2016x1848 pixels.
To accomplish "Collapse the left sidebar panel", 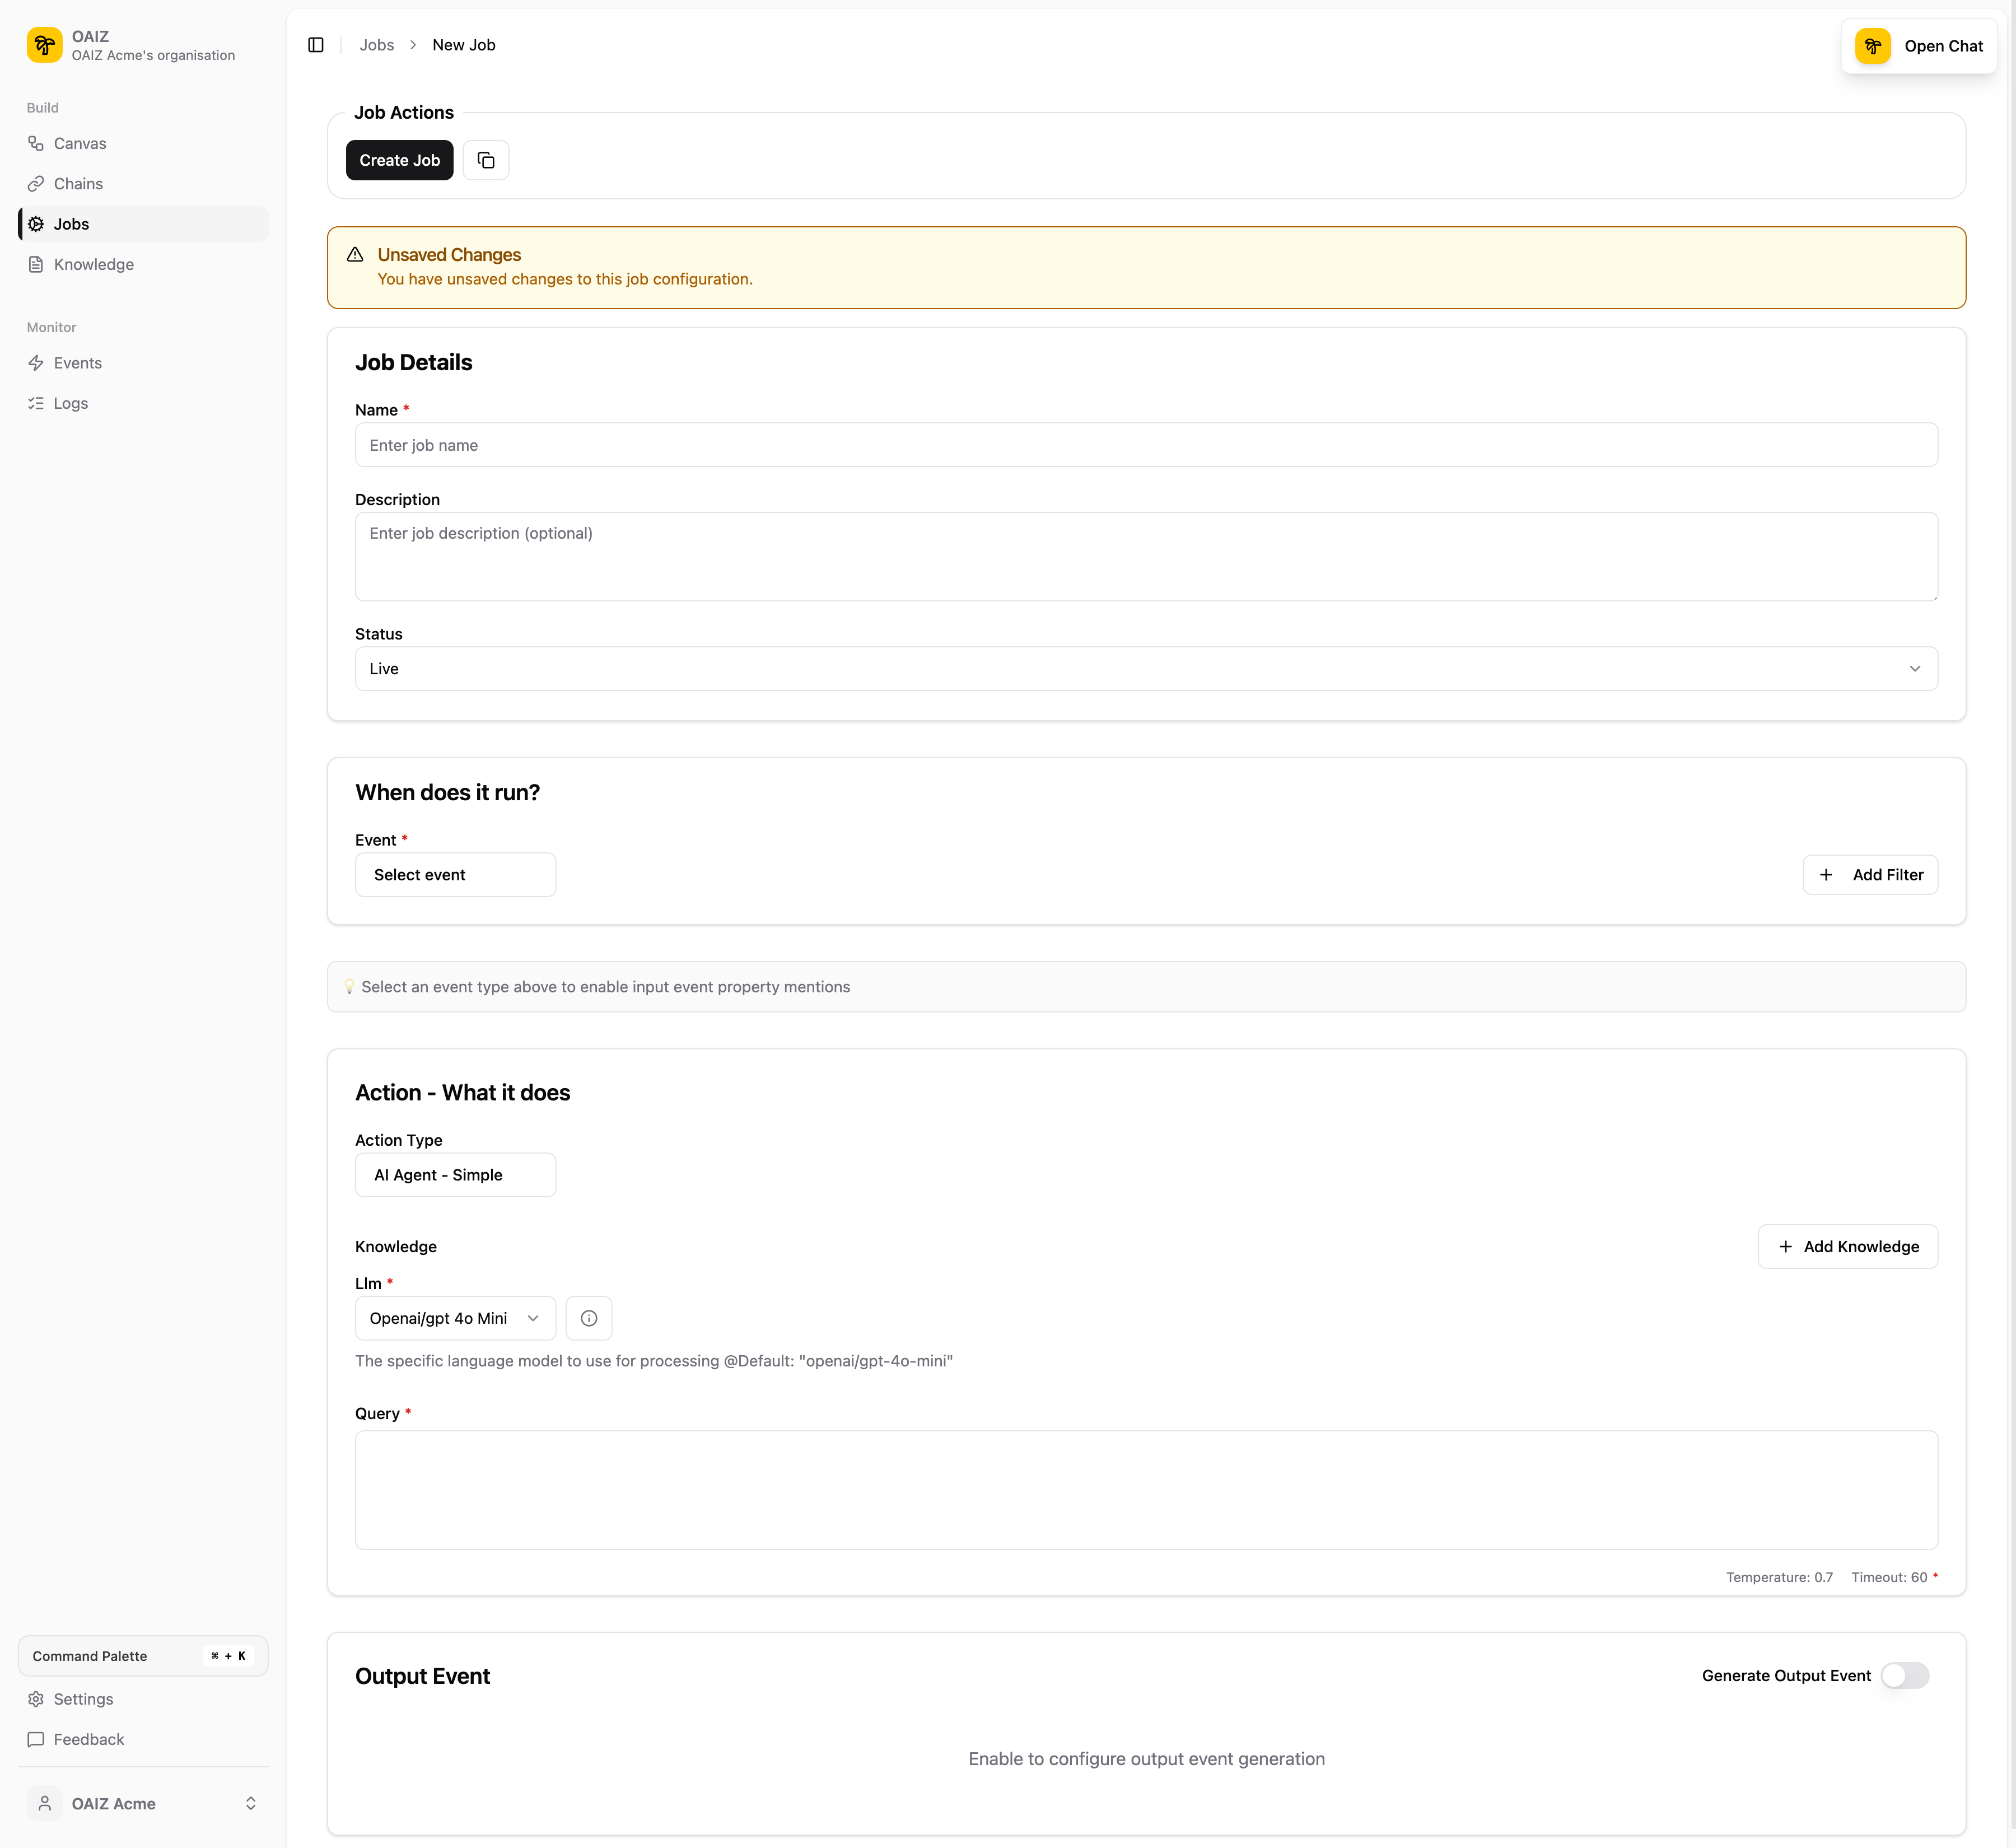I will click(316, 45).
